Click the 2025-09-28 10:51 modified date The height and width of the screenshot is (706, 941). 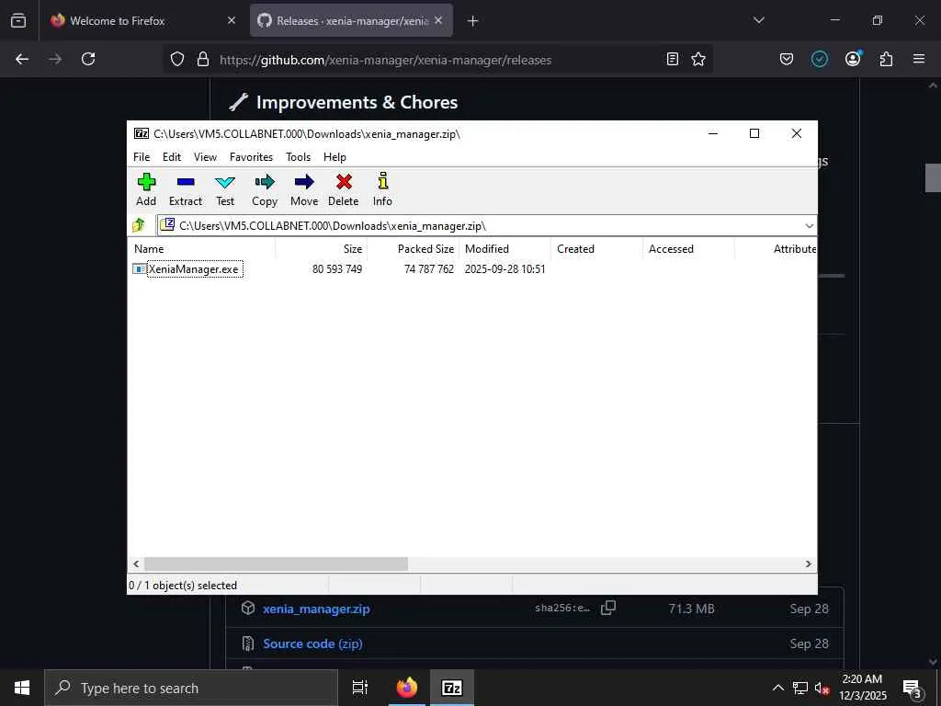click(505, 269)
